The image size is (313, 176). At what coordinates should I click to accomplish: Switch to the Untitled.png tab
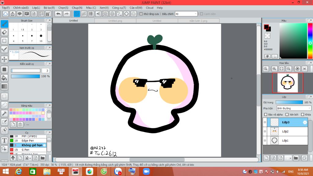(115, 21)
